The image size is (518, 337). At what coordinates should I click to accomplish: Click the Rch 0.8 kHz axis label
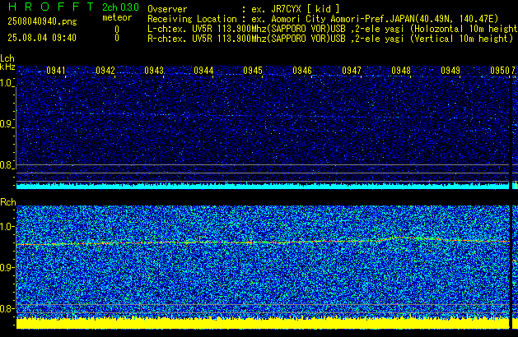click(x=7, y=308)
